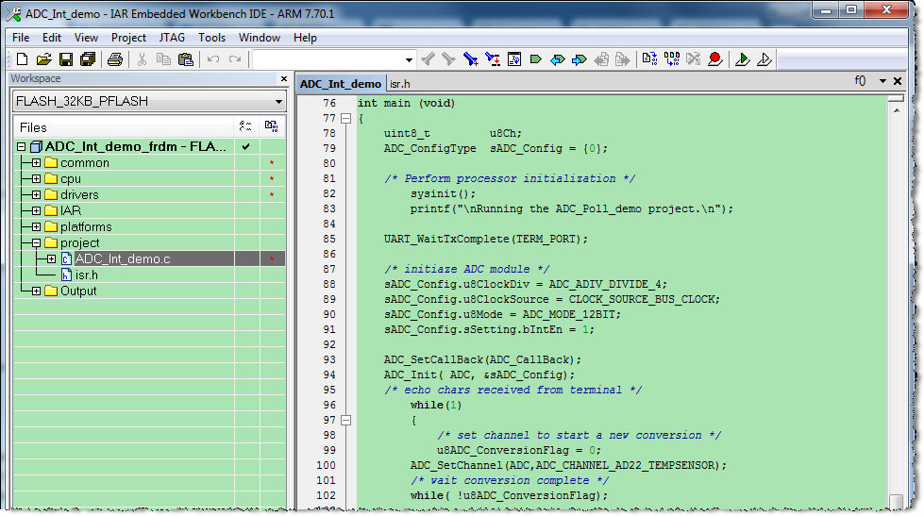Click the Cut scissors icon
The width and height of the screenshot is (924, 516).
(x=142, y=59)
